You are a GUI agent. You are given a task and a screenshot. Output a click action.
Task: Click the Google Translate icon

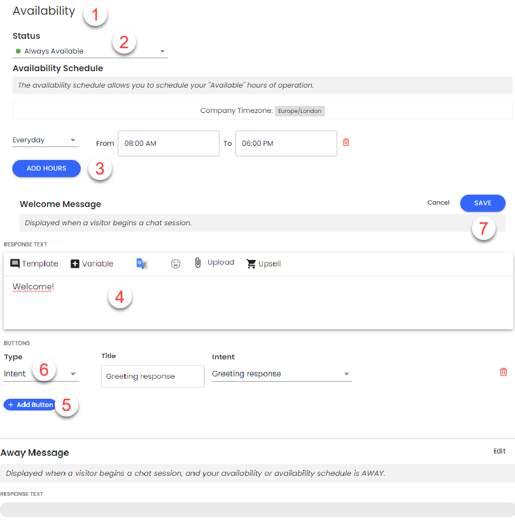click(x=142, y=263)
